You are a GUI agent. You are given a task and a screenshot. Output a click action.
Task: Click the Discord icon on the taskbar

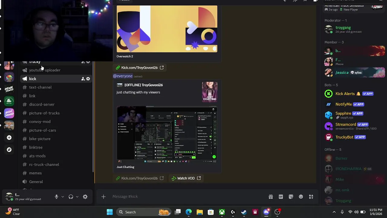click(266, 212)
